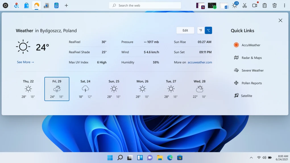Screen dimensions: 290x163
Task: Click the Sun Set time 09:11 PM
Action: [205, 52]
